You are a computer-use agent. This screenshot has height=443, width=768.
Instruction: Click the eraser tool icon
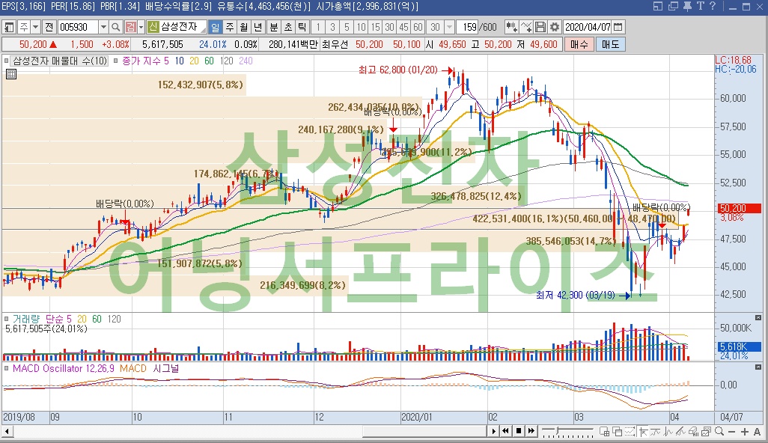(693, 431)
